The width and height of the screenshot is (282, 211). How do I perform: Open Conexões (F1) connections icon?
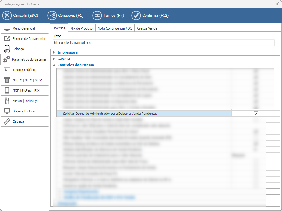click(x=52, y=16)
